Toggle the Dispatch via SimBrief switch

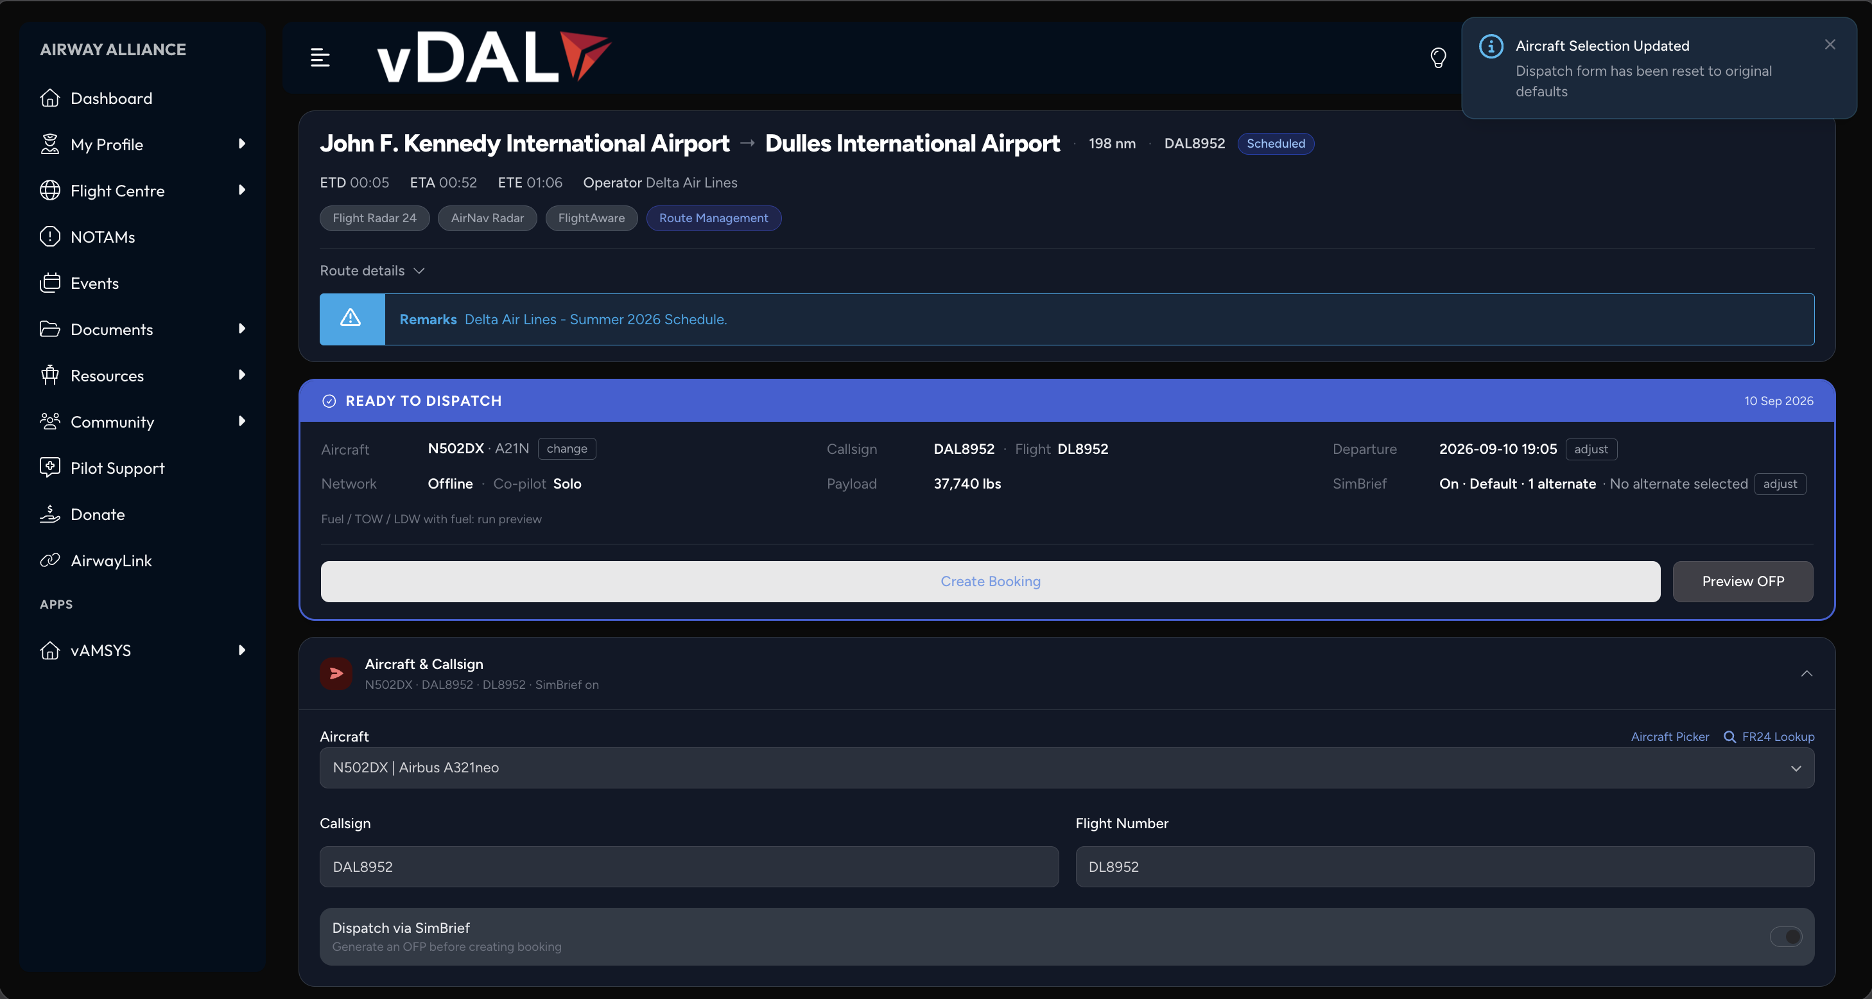pyautogui.click(x=1785, y=937)
